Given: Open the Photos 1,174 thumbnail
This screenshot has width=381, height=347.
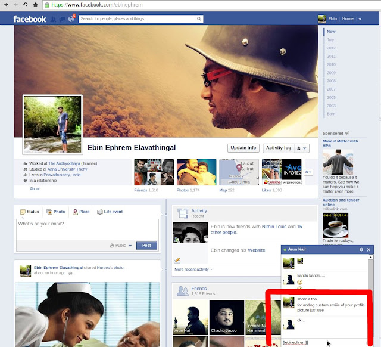Looking at the screenshot, I should tap(196, 172).
